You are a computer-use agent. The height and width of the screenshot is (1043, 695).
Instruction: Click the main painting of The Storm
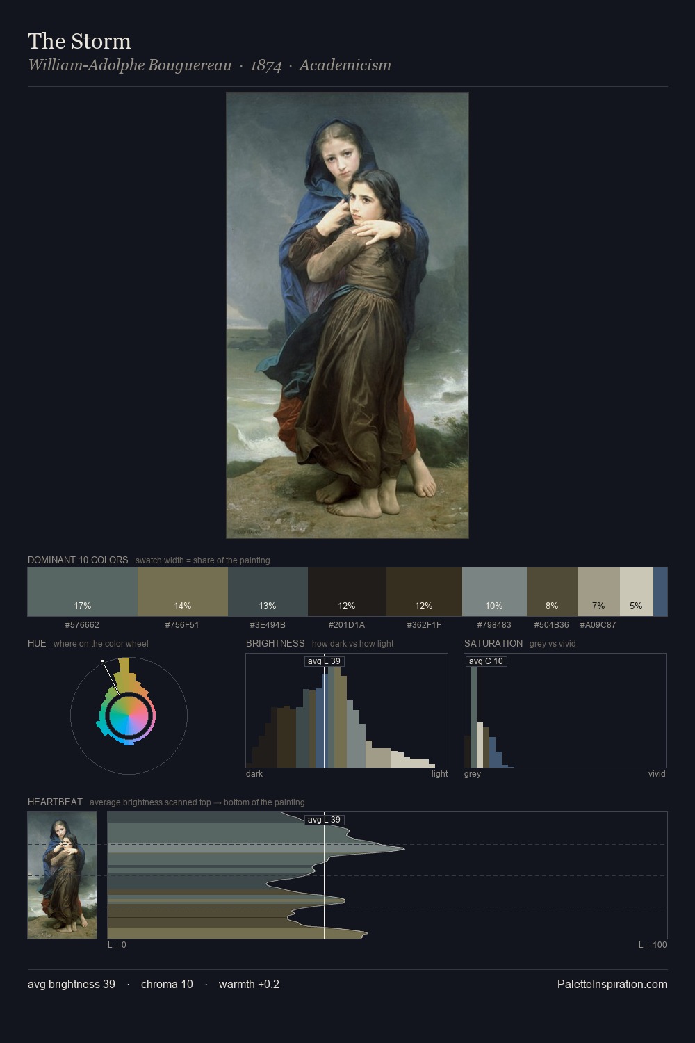click(347, 316)
